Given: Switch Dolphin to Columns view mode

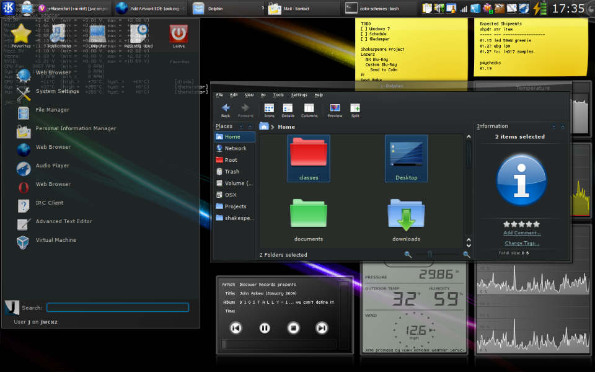Looking at the screenshot, I should pos(309,109).
